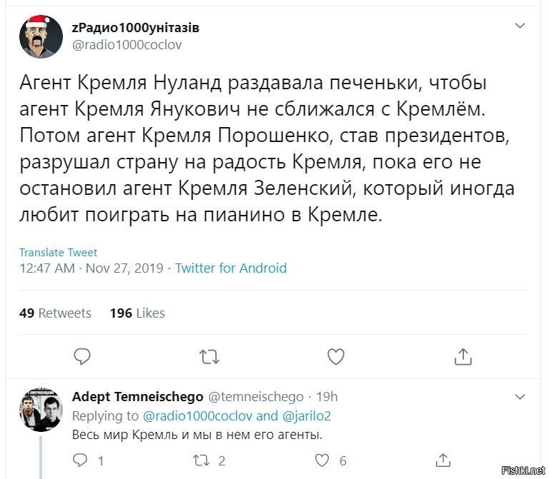
Task: Retweet the main tweet via retweet icon
Action: click(x=209, y=357)
